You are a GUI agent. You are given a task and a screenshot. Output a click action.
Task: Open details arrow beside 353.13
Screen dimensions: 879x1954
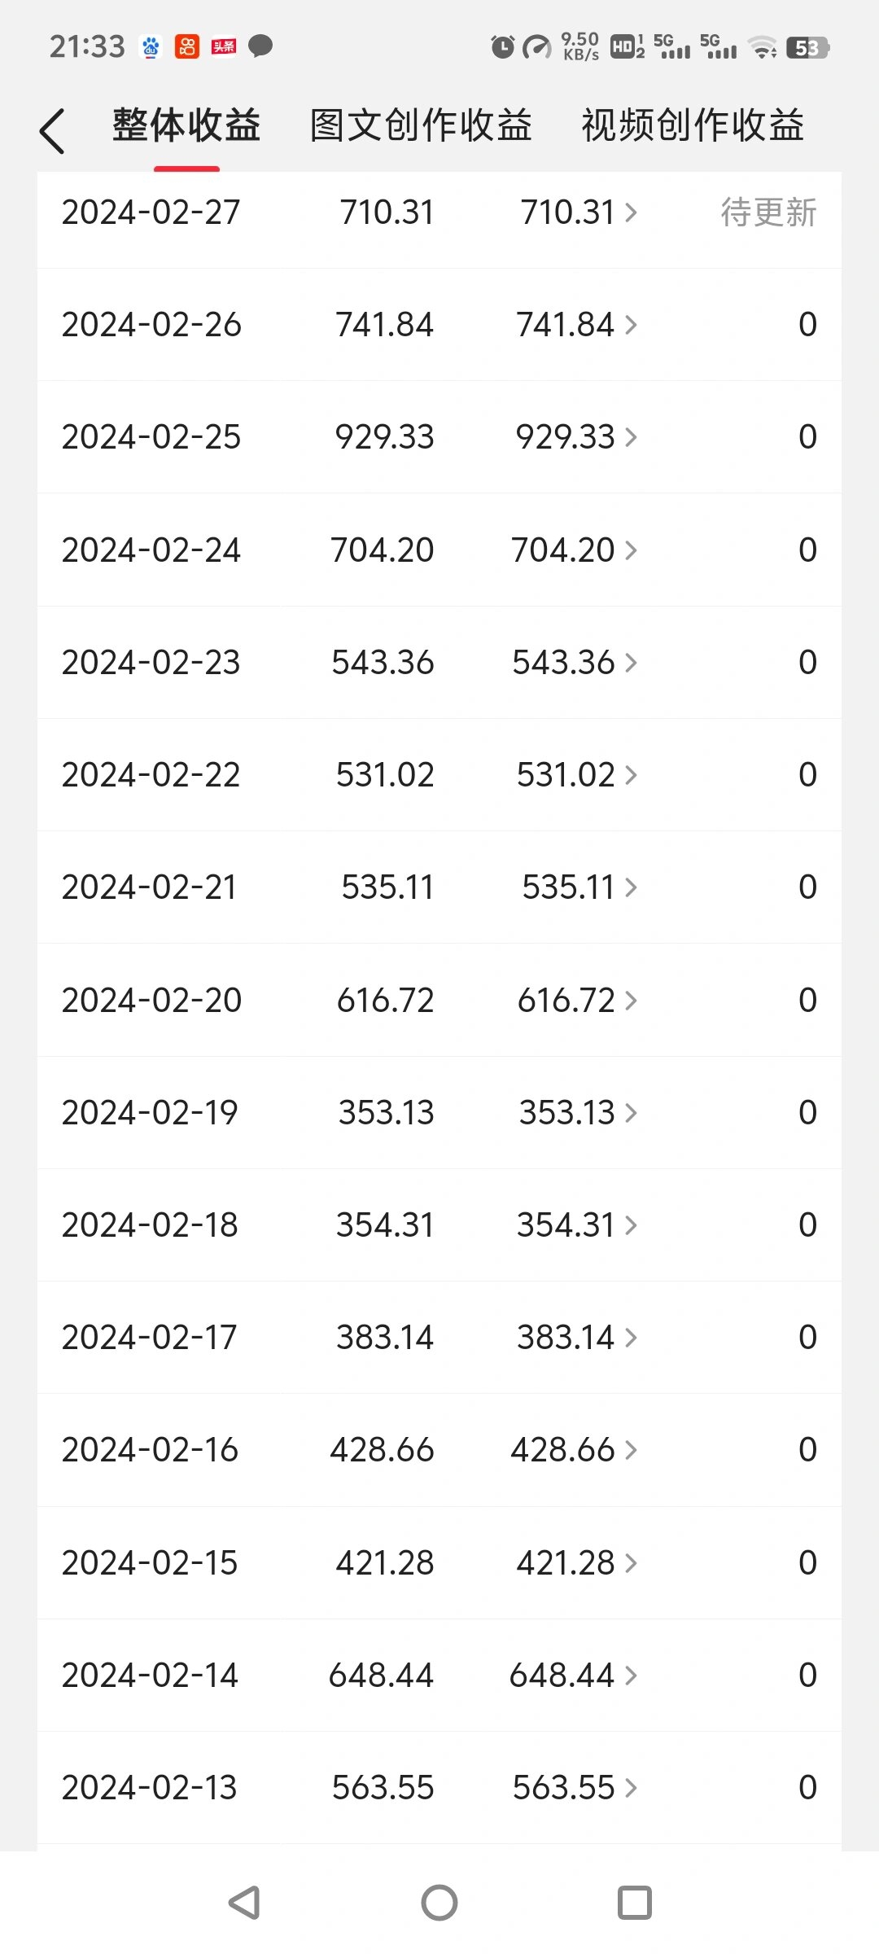[631, 1113]
